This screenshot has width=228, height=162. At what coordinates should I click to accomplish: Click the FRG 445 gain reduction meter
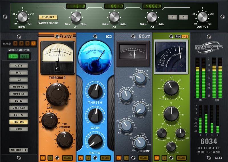tap(171, 57)
